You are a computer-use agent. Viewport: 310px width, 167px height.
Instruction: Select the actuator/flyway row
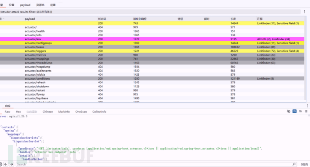click(152, 94)
